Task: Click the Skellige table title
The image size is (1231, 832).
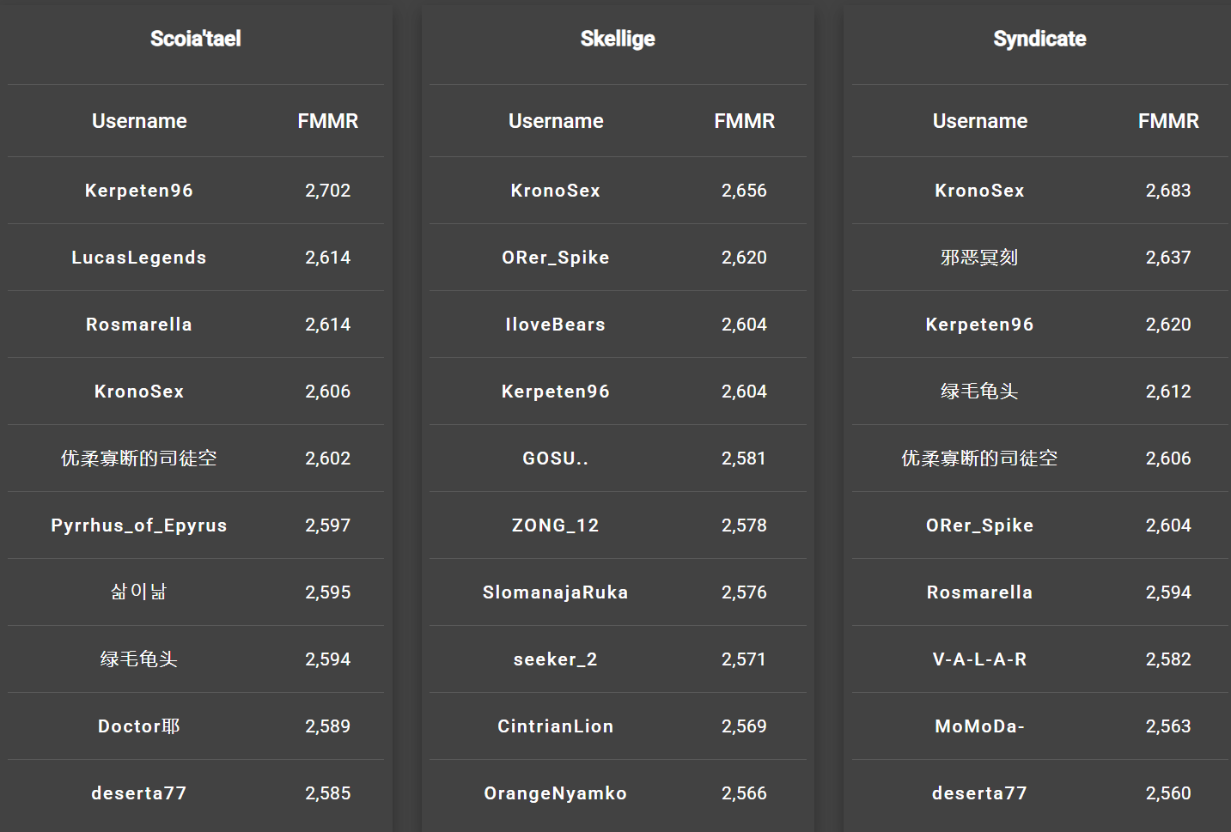Action: (x=618, y=39)
